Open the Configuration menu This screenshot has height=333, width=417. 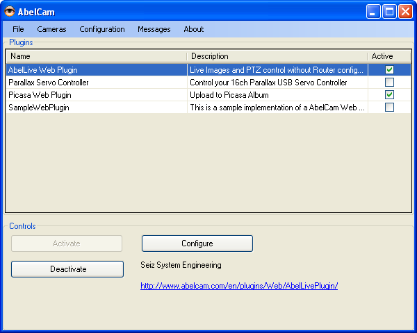(102, 29)
